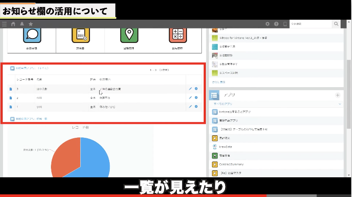352x197 pixels.
Task: Click the アプリ section list icon
Action: pos(214,95)
